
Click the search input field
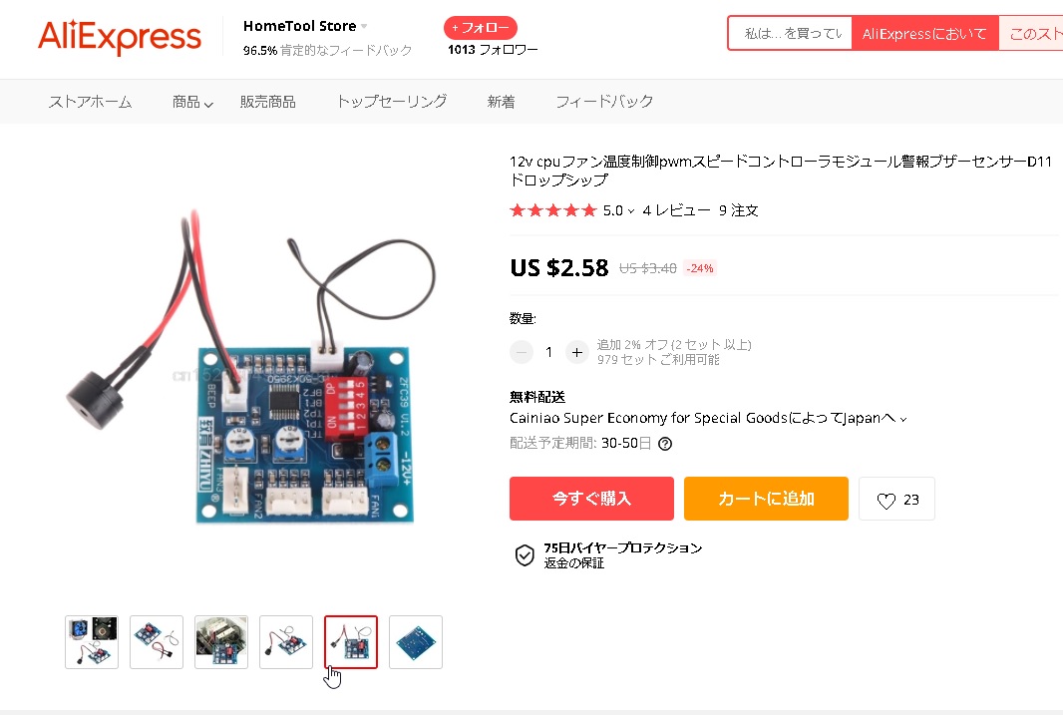pos(791,33)
